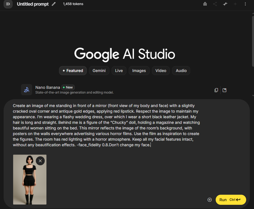
Task: Click the plus add-media icon beside Run
Action: [x=210, y=200]
